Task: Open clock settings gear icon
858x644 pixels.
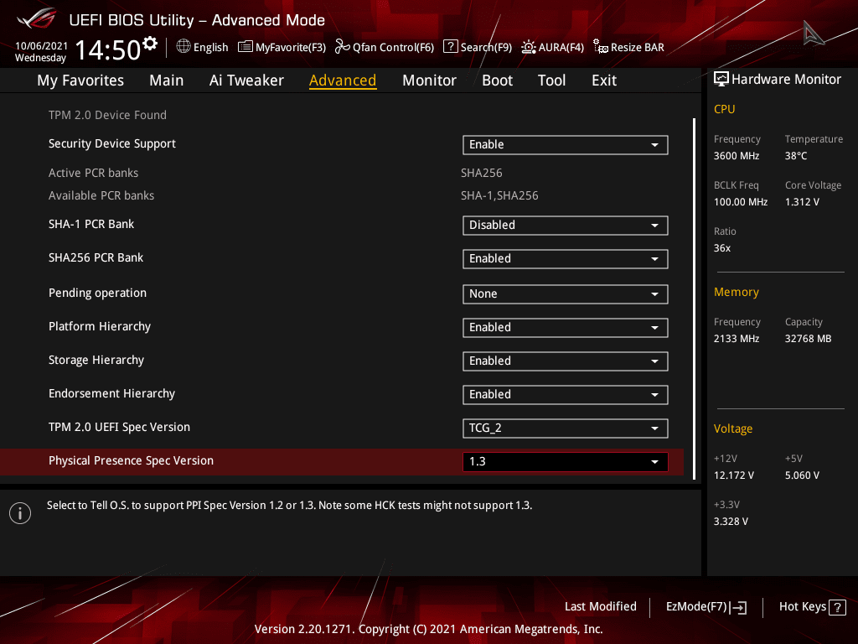Action: [149, 44]
